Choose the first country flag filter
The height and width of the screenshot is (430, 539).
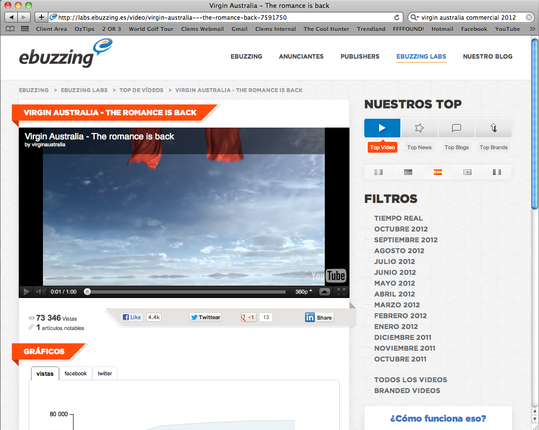click(x=379, y=172)
